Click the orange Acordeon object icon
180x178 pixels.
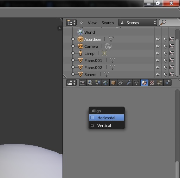[81, 39]
